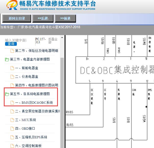Open 一、BMS及DC&OBC系统 diagram
Screen dimensions: 154x148
coord(34,102)
